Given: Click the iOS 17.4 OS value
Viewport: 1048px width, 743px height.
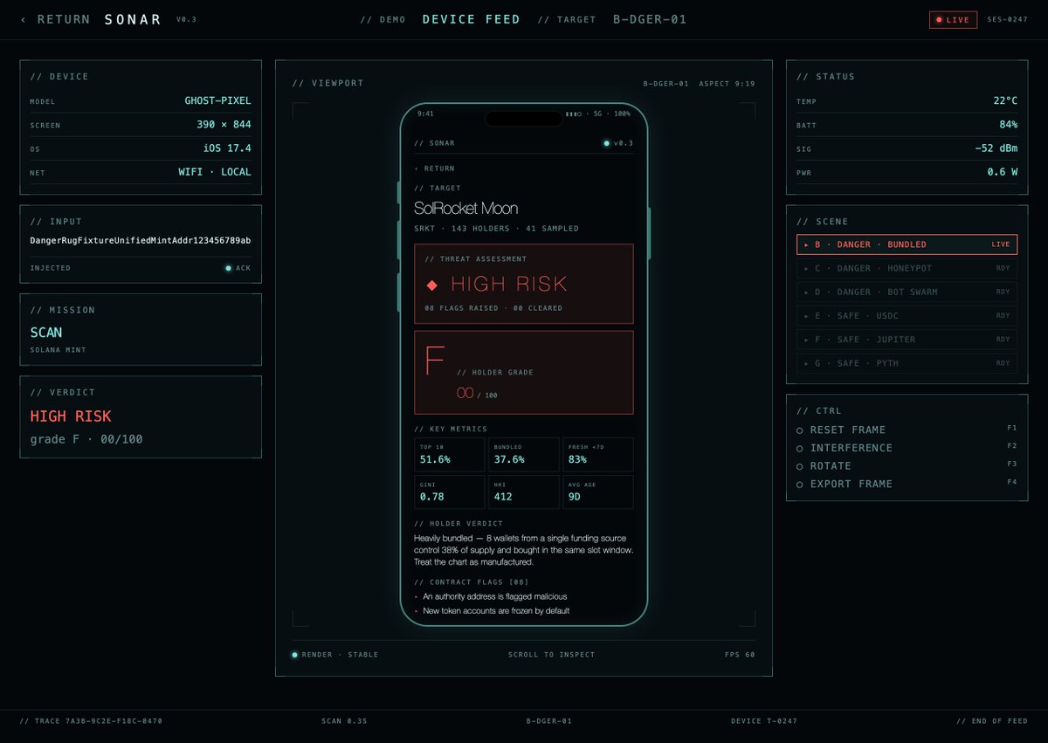Looking at the screenshot, I should click(227, 148).
